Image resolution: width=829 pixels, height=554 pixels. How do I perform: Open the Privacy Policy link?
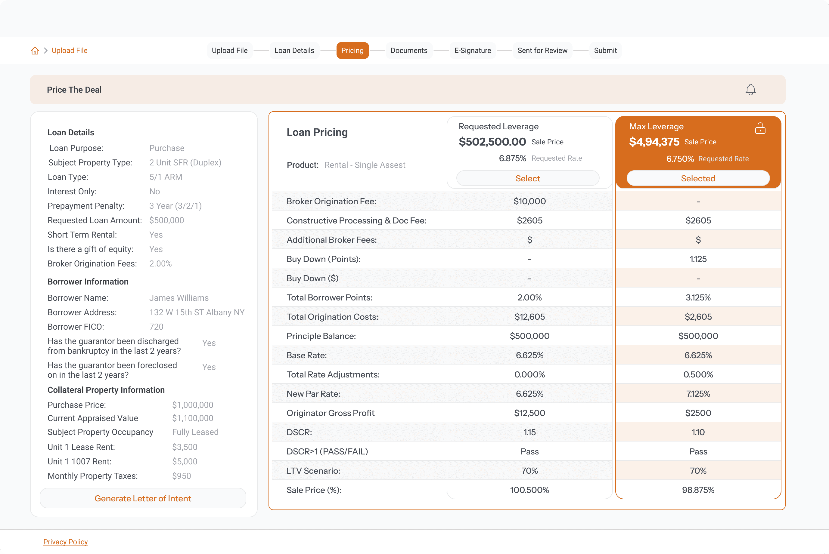click(65, 542)
